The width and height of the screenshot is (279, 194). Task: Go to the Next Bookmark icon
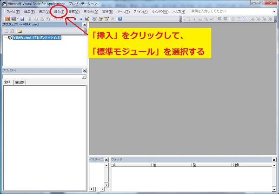[259, 19]
